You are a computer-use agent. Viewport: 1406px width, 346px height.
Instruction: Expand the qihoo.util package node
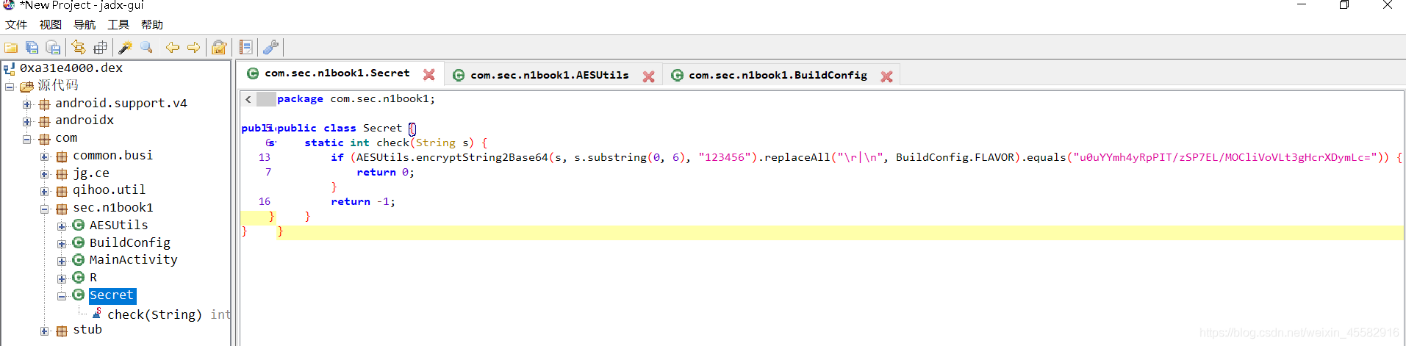45,191
